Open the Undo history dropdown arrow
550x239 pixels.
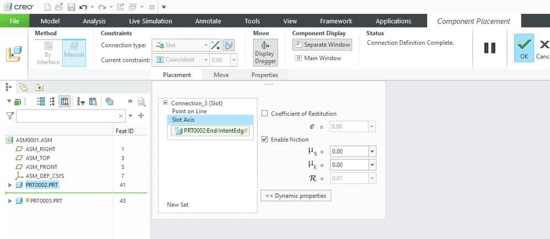click(x=92, y=7)
